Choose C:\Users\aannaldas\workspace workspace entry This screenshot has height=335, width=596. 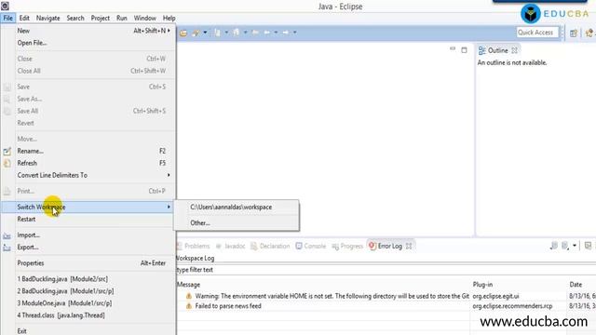point(237,208)
